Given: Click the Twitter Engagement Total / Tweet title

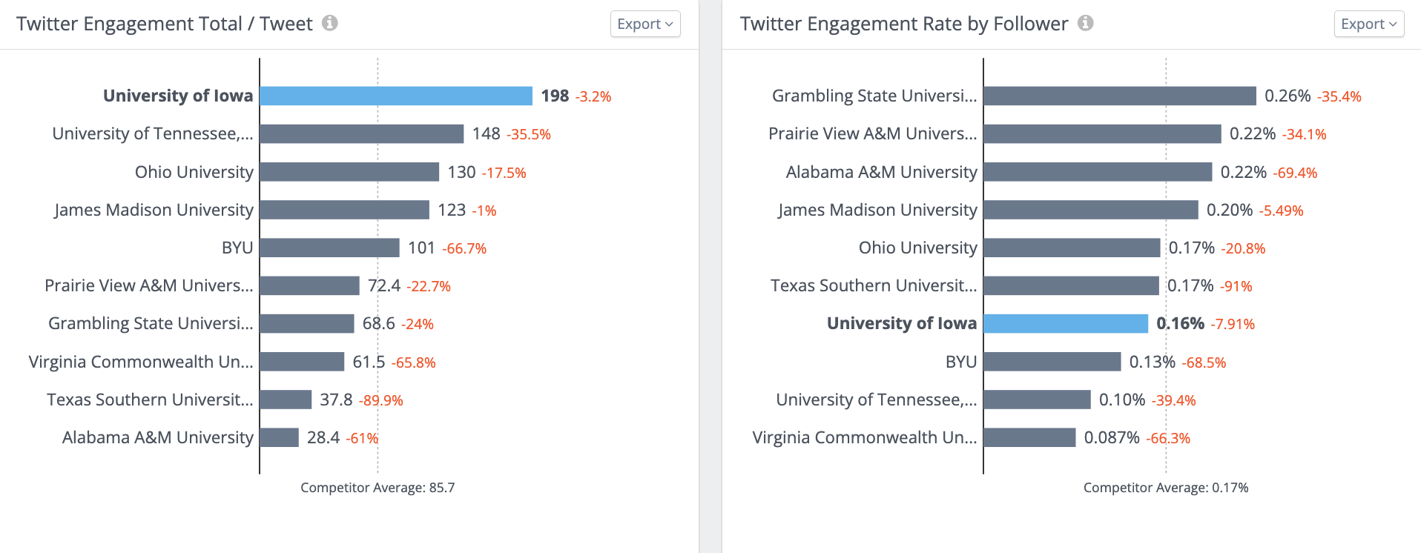Looking at the screenshot, I should click(162, 23).
